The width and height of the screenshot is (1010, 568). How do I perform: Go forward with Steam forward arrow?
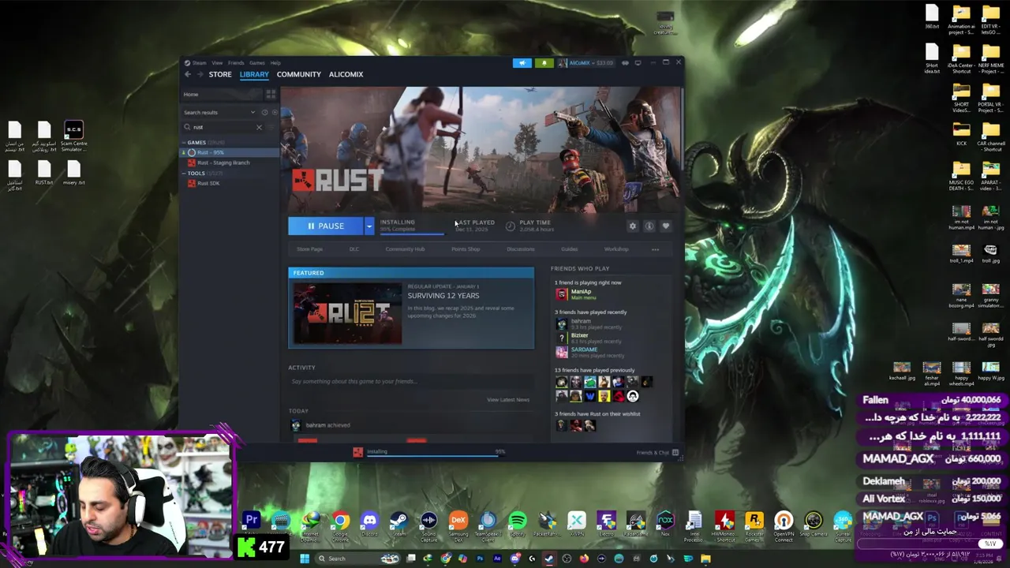(x=200, y=74)
